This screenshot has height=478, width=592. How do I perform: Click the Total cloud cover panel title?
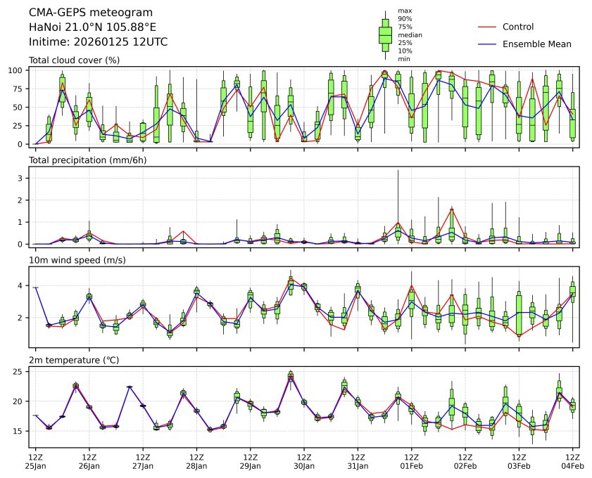click(74, 60)
